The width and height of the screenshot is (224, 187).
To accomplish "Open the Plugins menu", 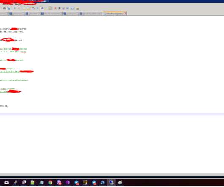I will tap(18, 4).
